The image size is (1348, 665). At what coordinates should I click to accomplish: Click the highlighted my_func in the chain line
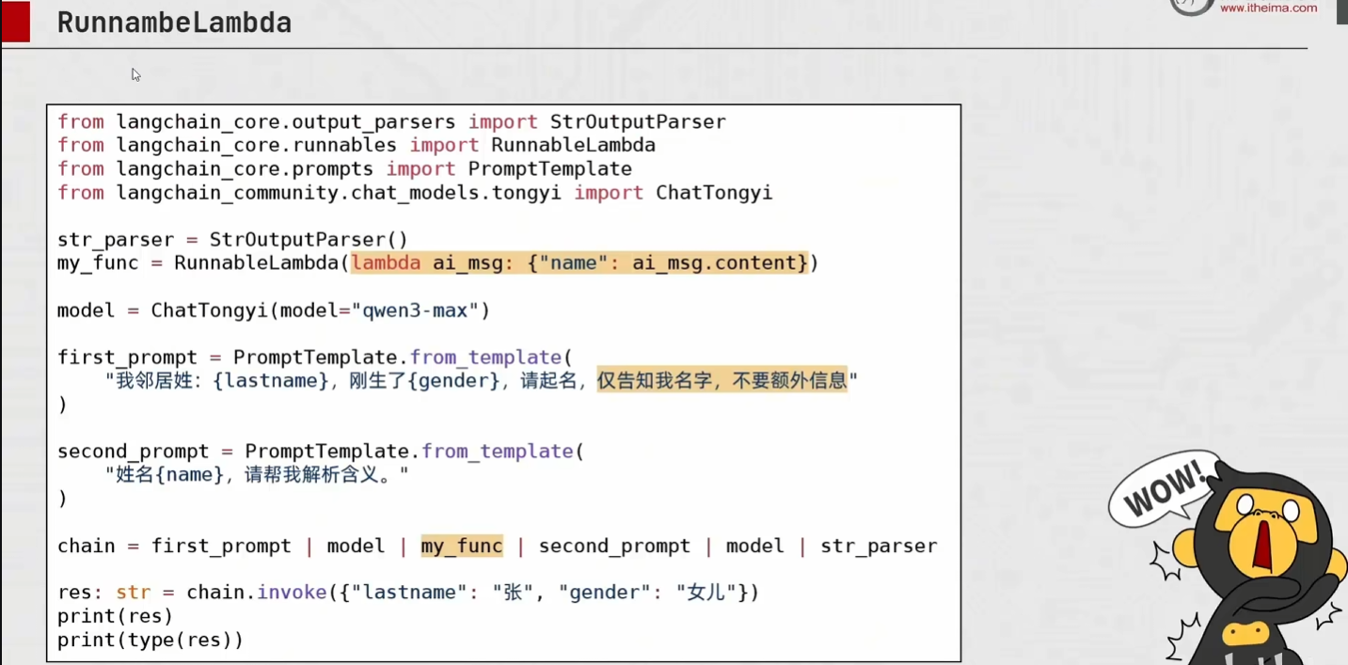[462, 546]
